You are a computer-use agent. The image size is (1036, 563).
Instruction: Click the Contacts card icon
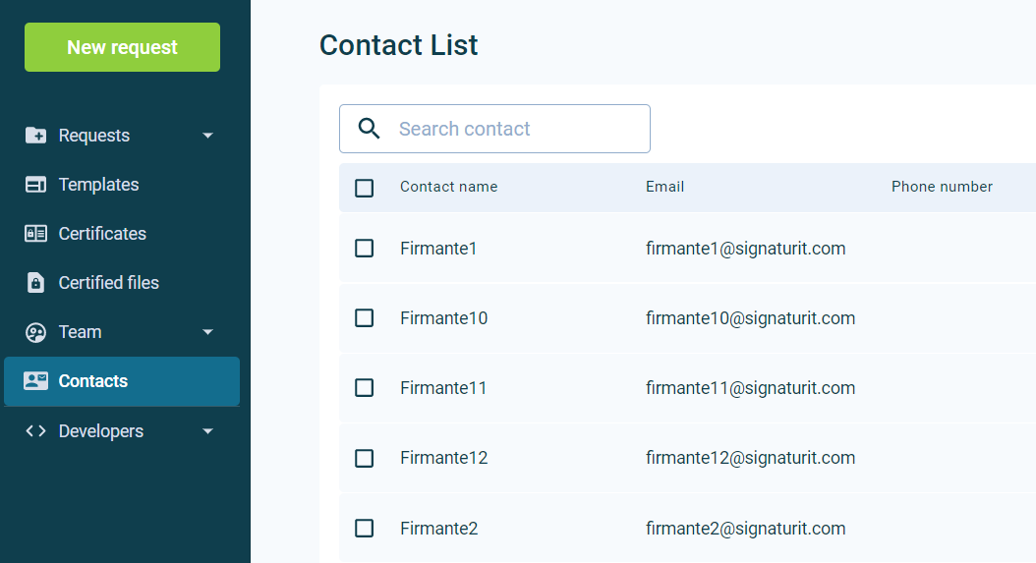coord(35,381)
